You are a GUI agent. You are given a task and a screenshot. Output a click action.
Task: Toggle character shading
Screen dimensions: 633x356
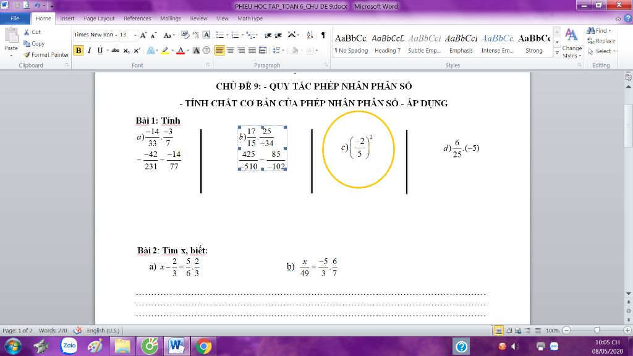pos(196,51)
